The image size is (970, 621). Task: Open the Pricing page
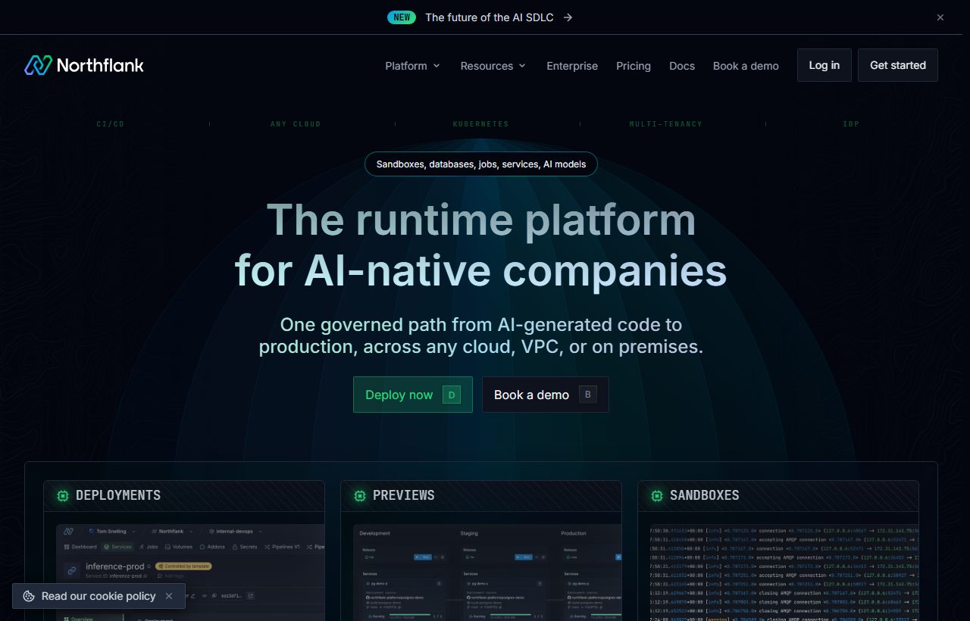[634, 66]
